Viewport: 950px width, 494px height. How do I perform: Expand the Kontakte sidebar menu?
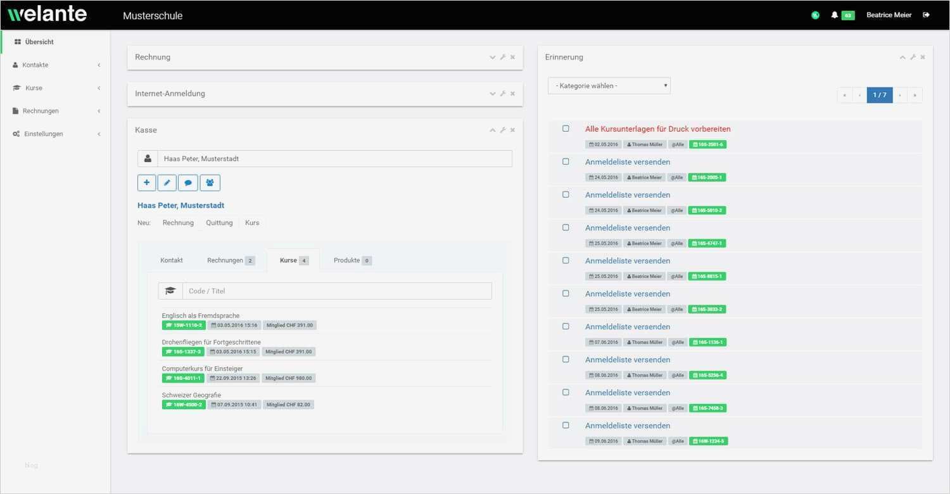(x=56, y=65)
